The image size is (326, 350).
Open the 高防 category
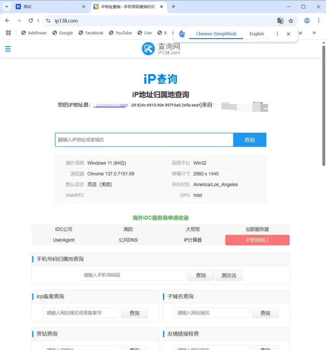click(x=128, y=229)
